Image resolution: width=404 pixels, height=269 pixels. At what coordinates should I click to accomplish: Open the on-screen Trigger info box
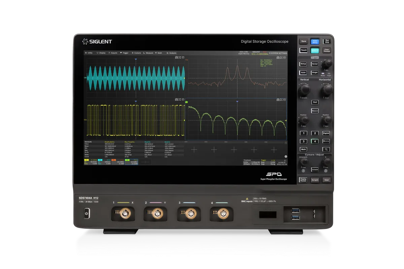click(x=268, y=162)
